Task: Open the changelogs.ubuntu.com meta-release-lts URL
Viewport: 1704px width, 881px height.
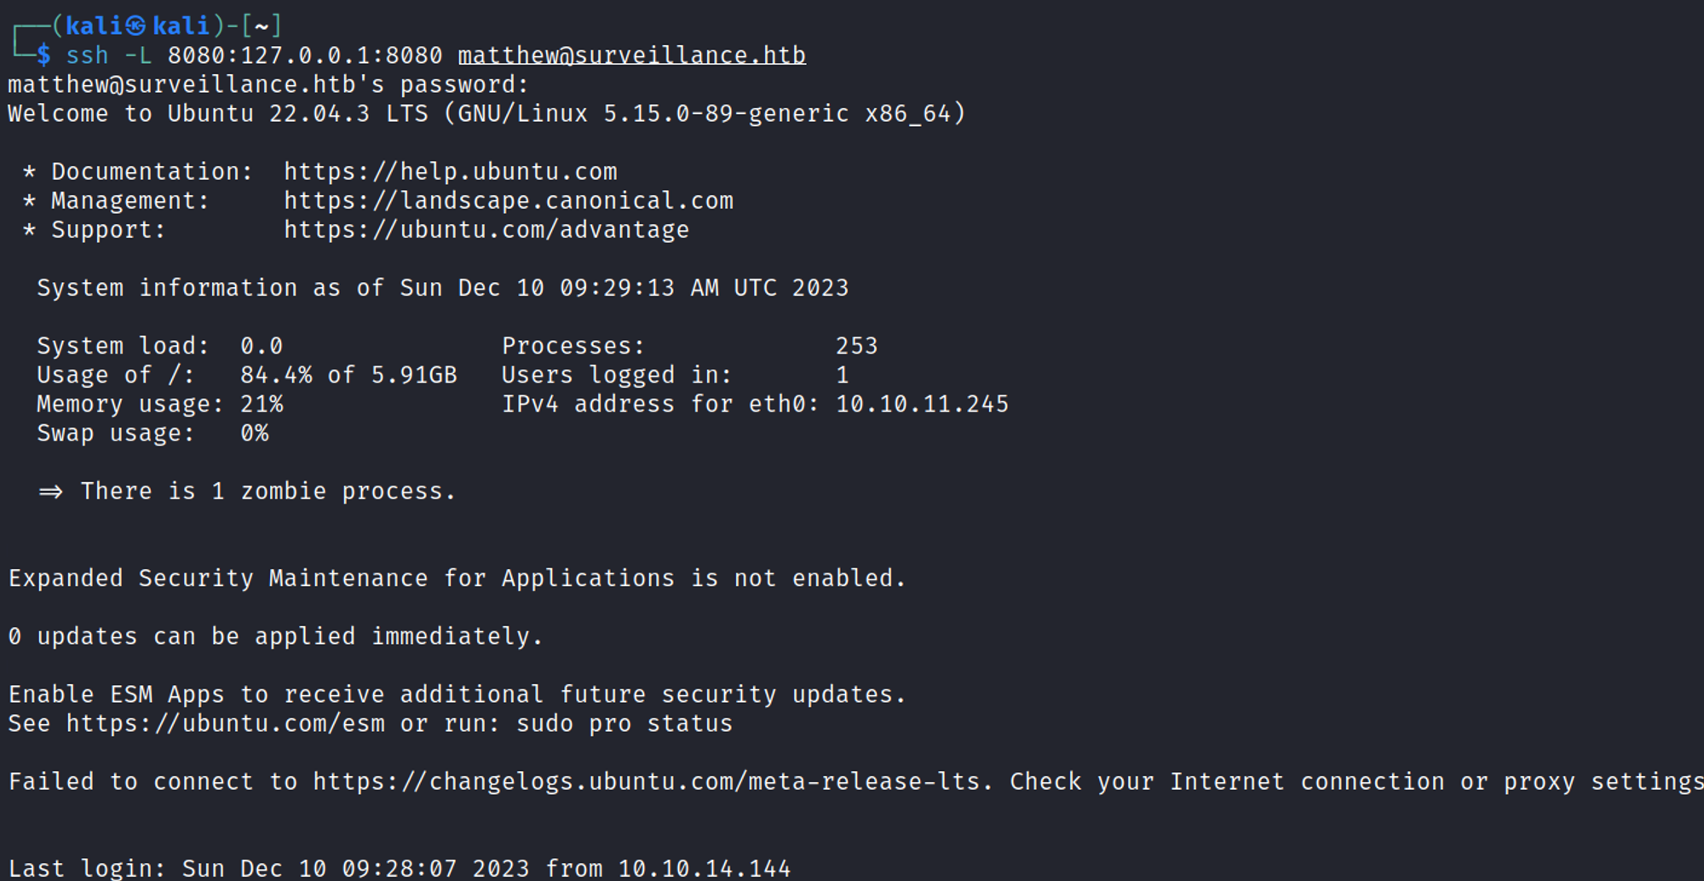Action: click(651, 781)
